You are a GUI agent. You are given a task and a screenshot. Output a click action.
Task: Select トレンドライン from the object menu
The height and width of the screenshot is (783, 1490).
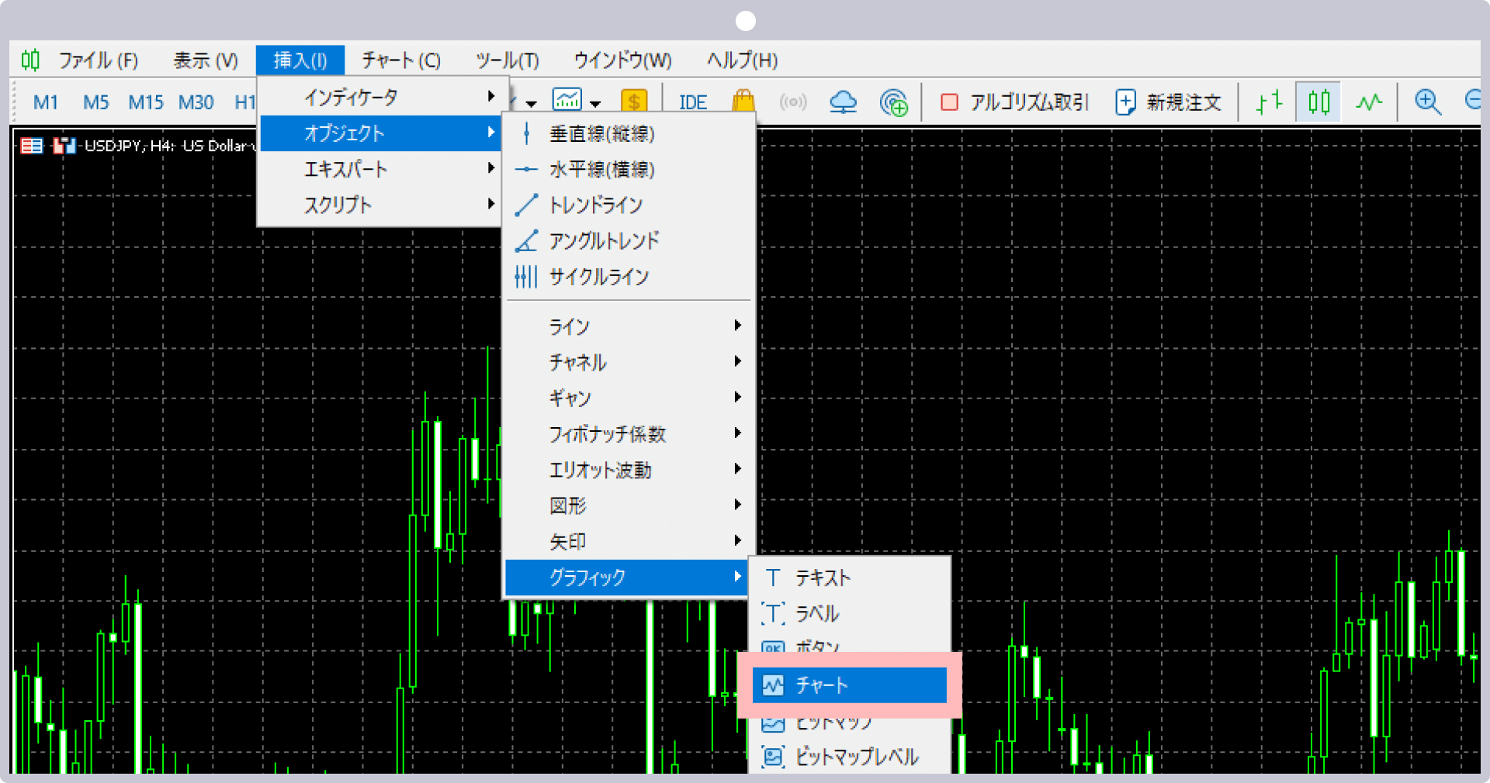pyautogui.click(x=595, y=205)
